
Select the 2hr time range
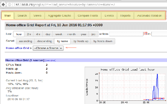pyautogui.click(x=29, y=34)
